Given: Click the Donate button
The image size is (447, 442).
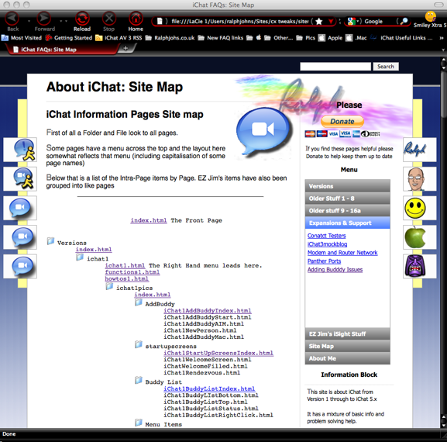Looking at the screenshot, I should (x=342, y=121).
